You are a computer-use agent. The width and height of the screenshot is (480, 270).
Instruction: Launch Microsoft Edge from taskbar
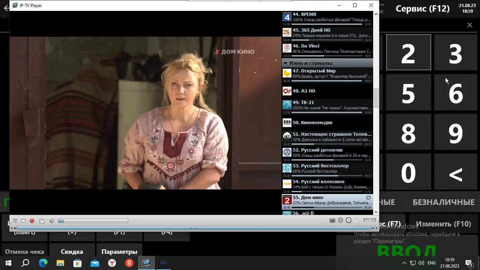click(43, 263)
